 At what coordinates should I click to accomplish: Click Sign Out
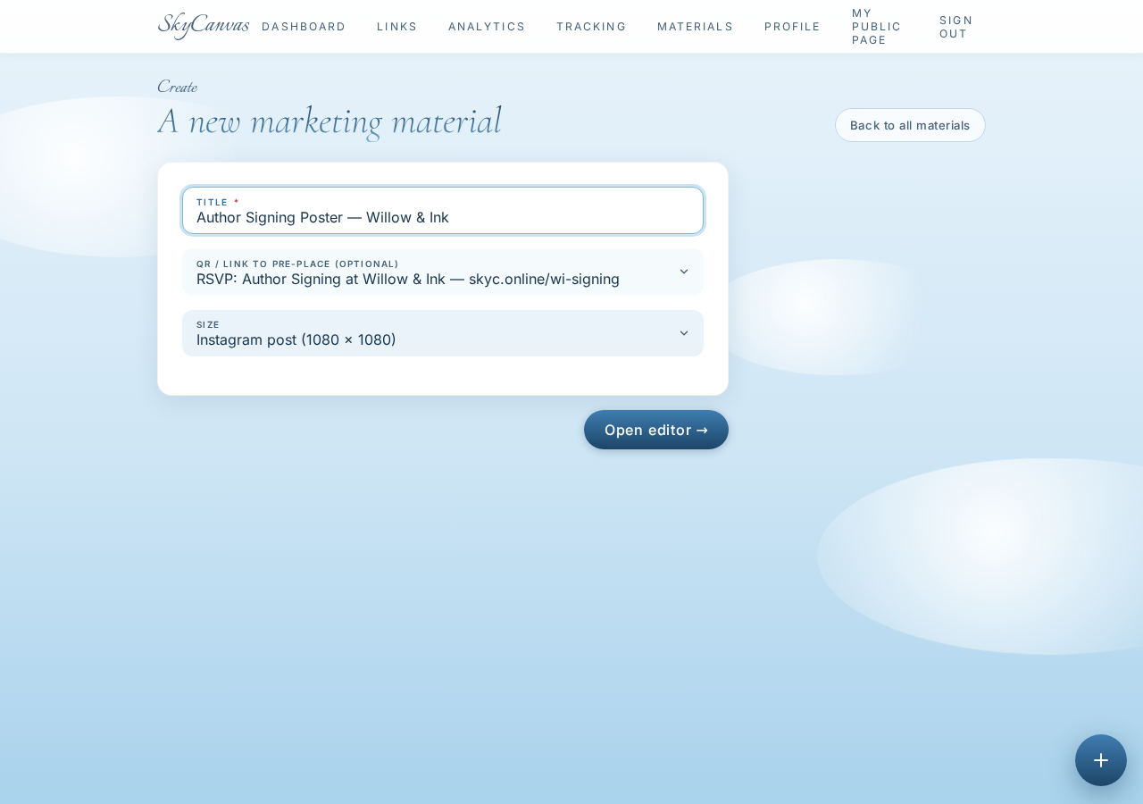(x=956, y=27)
